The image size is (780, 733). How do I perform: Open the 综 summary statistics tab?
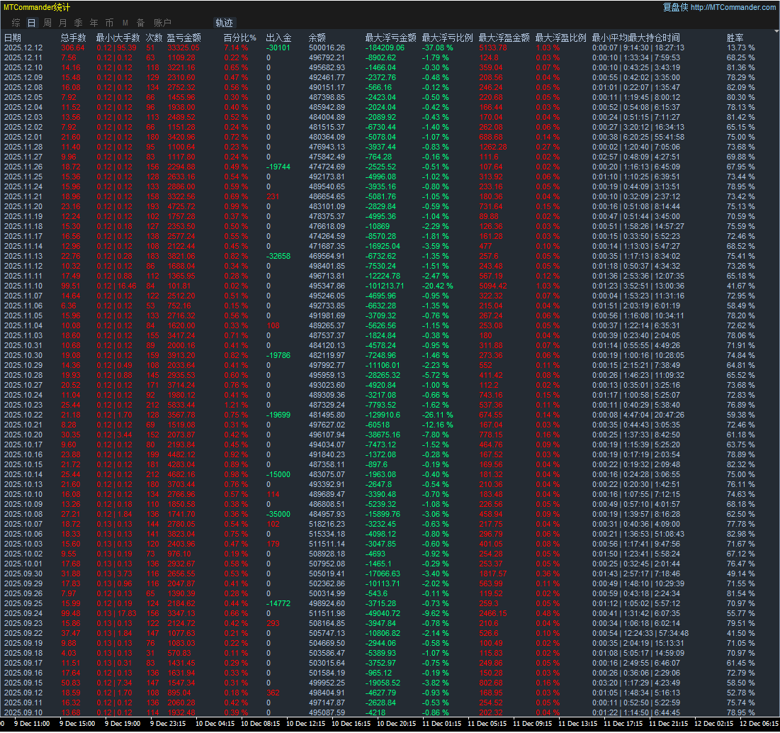coord(15,23)
